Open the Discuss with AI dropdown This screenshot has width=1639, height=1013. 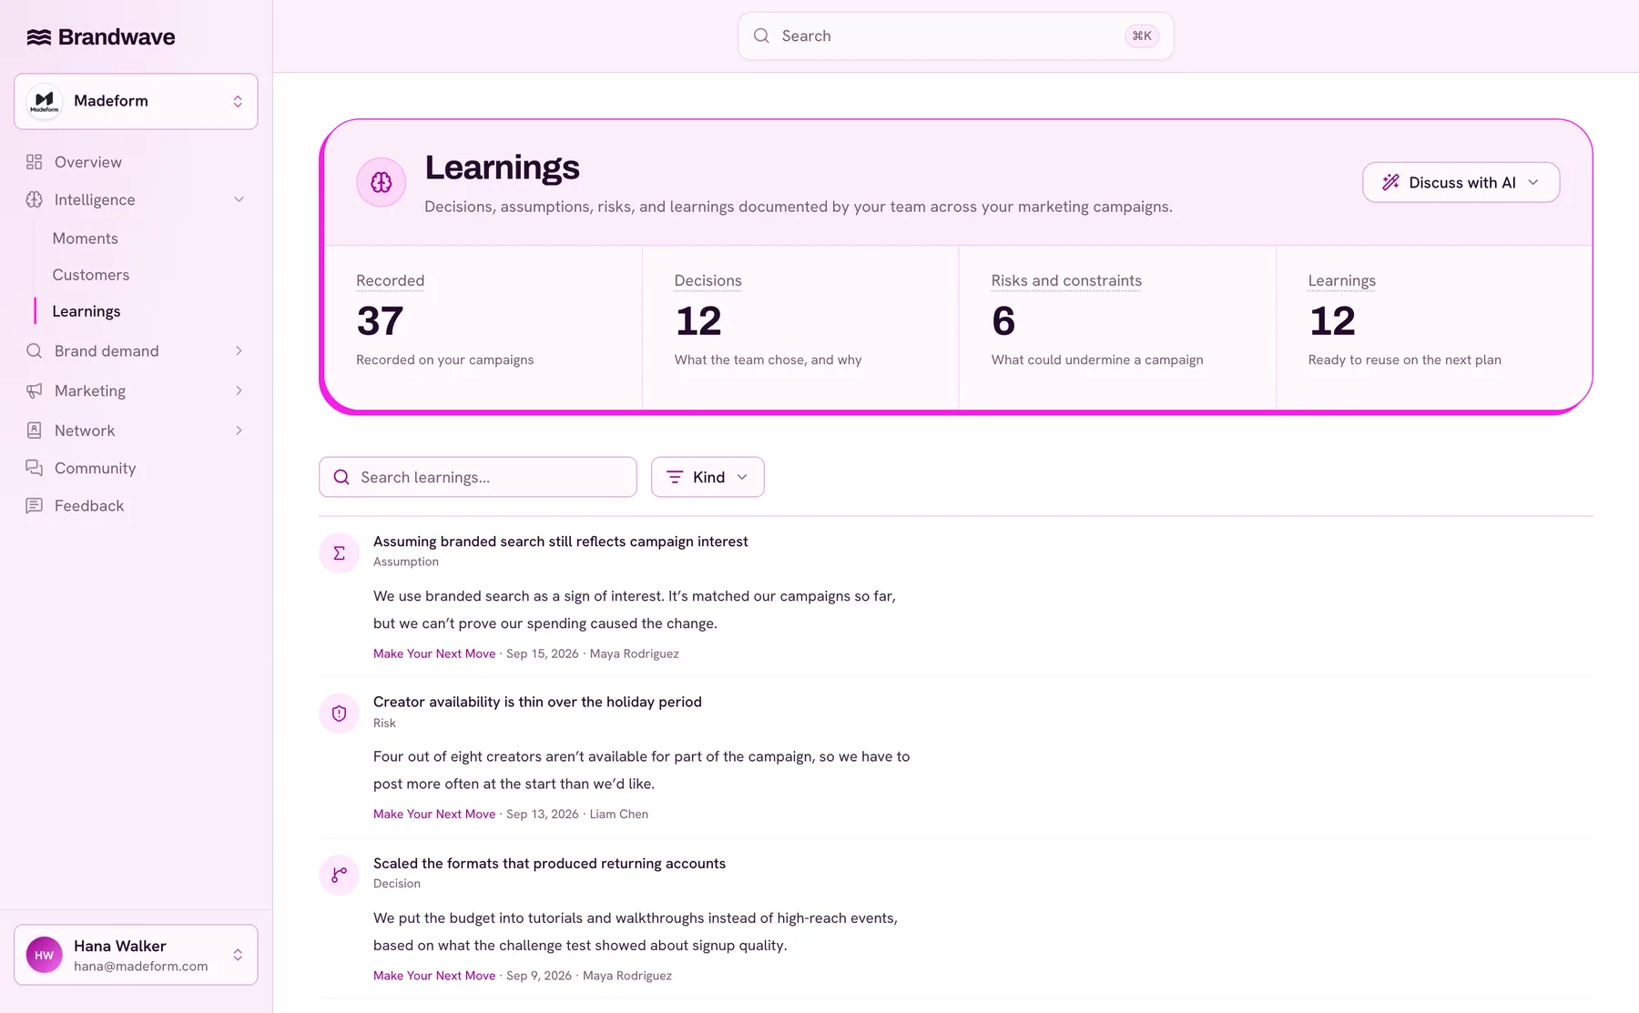click(1461, 182)
